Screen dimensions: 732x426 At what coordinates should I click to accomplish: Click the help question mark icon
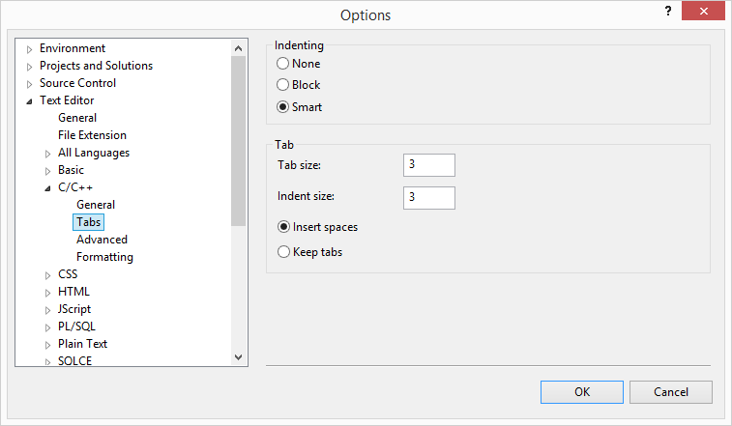[x=668, y=11]
